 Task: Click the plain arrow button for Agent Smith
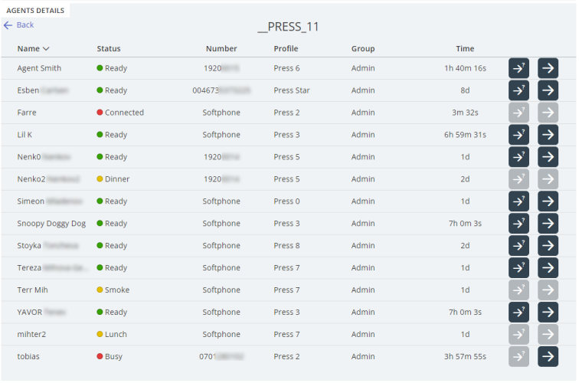tap(548, 68)
